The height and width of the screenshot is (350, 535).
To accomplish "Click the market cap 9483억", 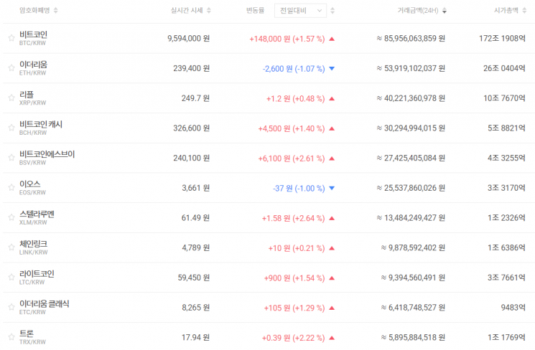I will 513,308.
